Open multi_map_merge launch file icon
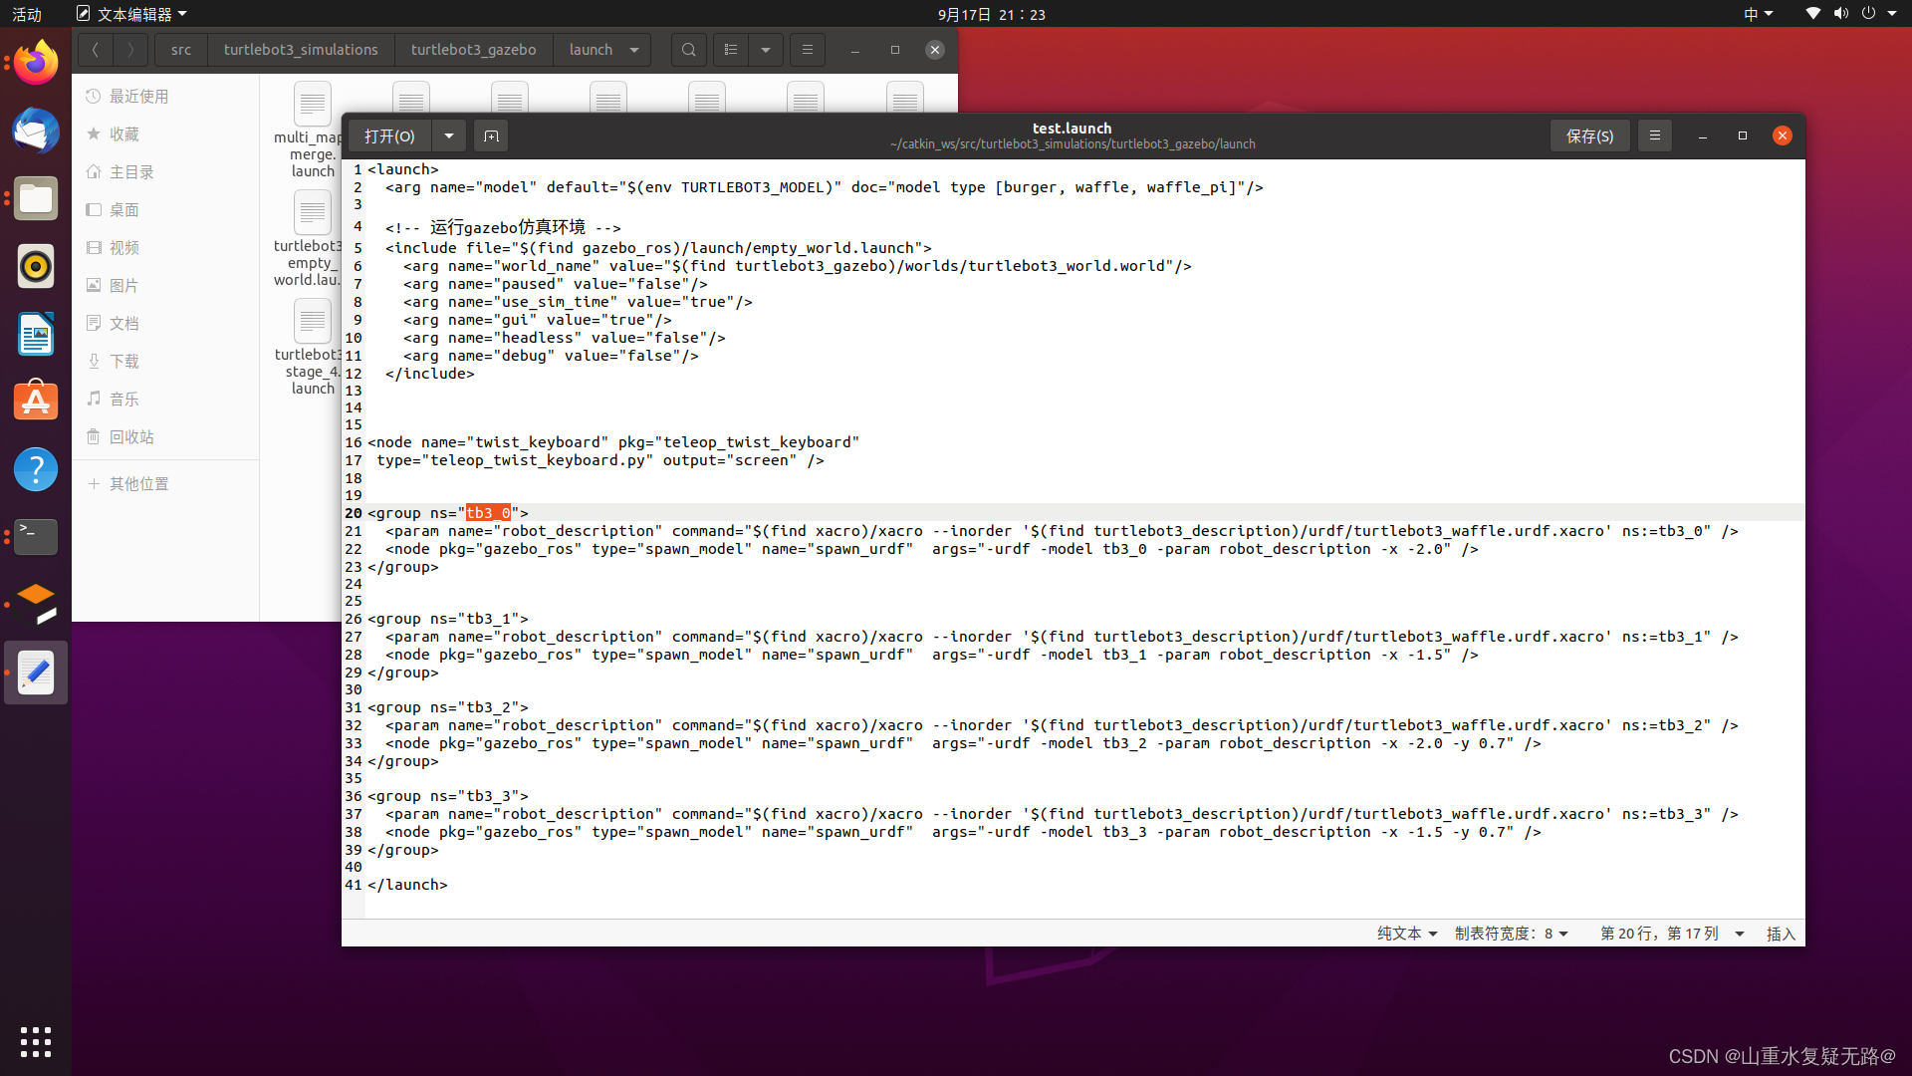The image size is (1912, 1076). [312, 104]
